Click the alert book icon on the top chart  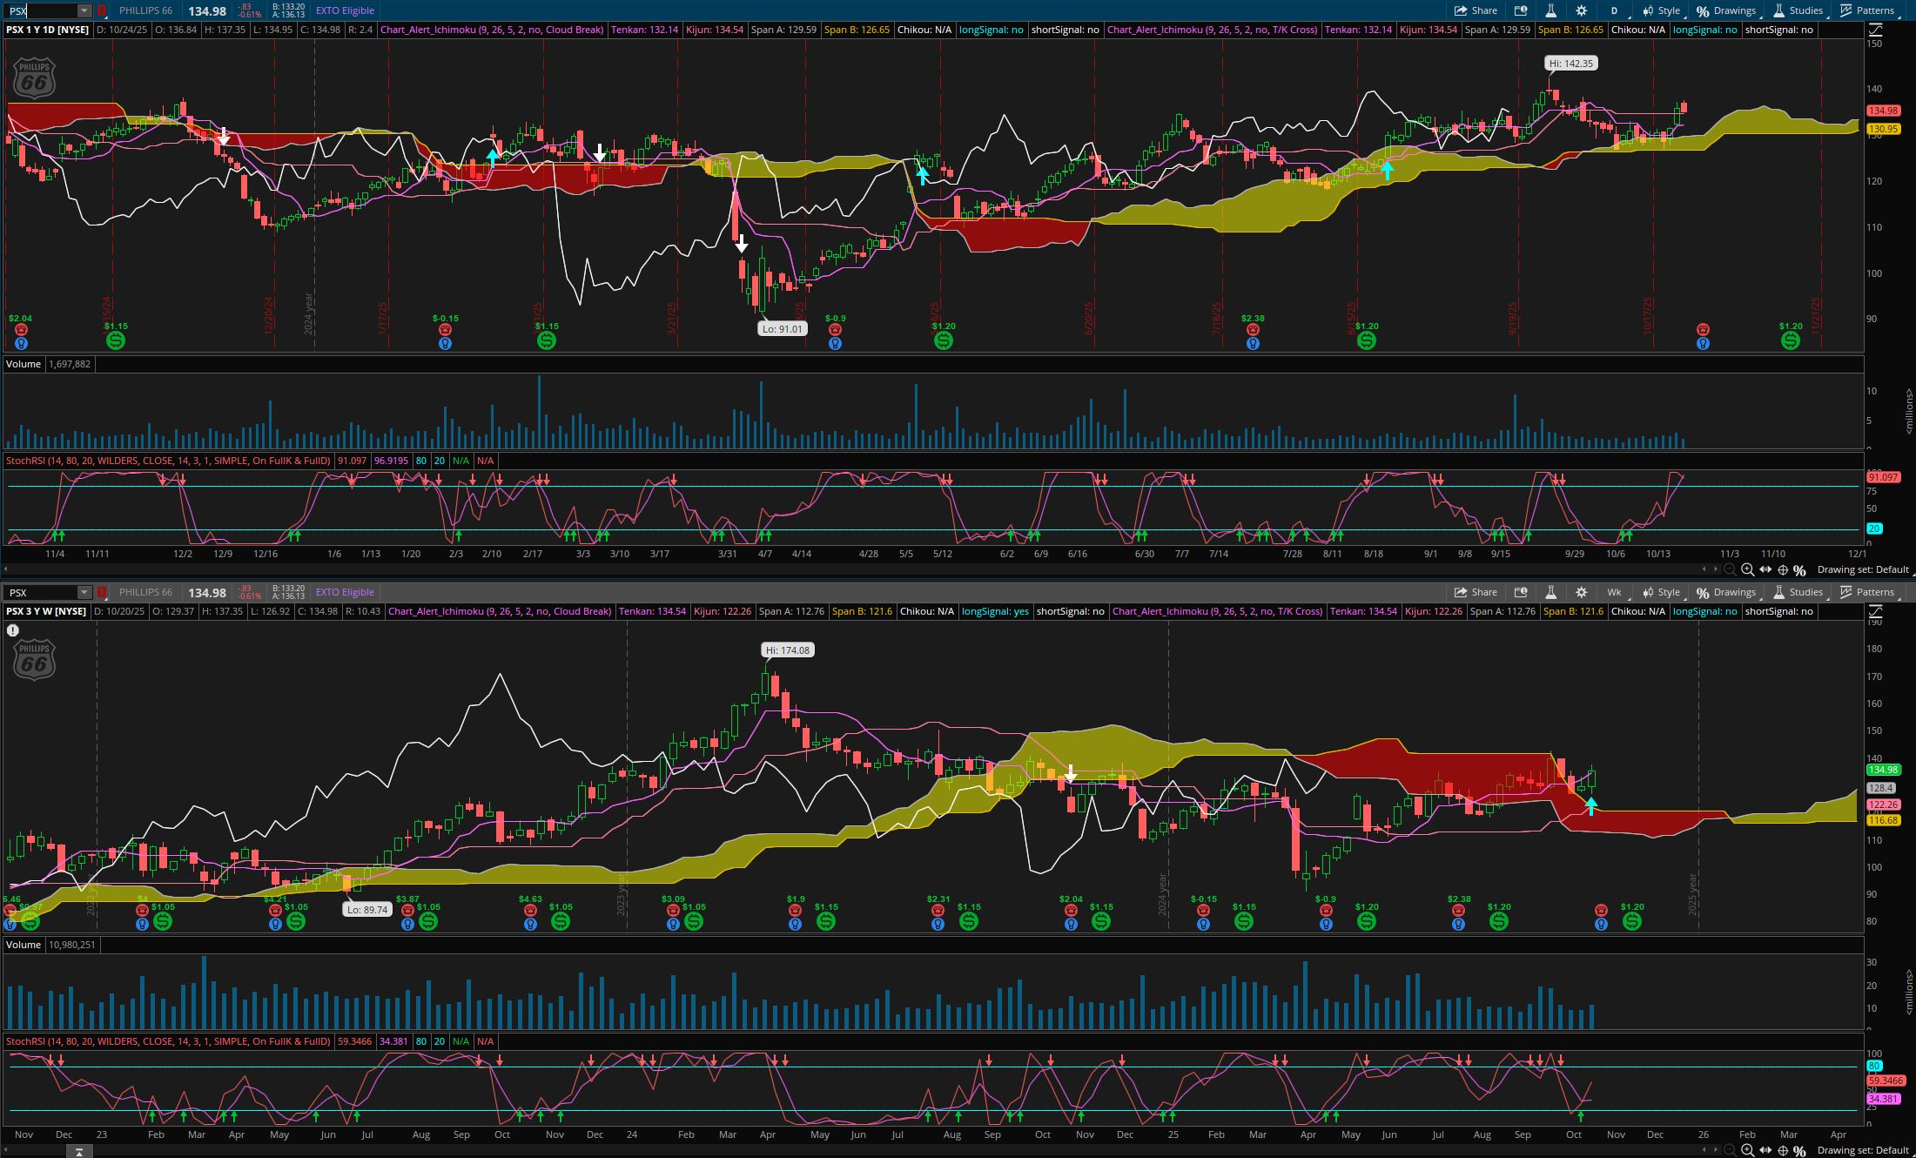1521,10
